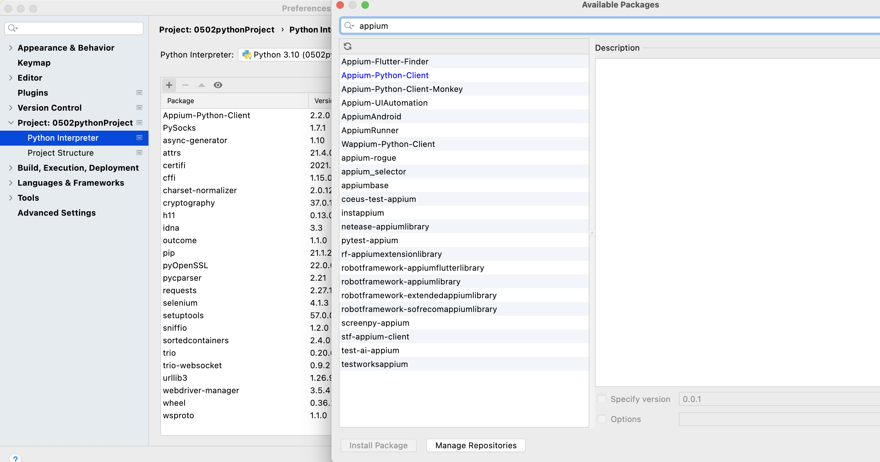Select robotframework-appiumlibrary package

tap(464, 282)
